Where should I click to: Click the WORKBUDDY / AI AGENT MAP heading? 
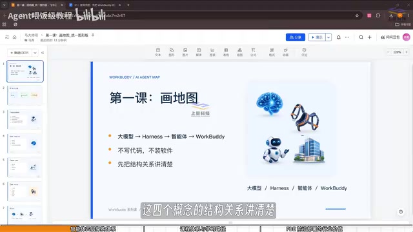135,77
